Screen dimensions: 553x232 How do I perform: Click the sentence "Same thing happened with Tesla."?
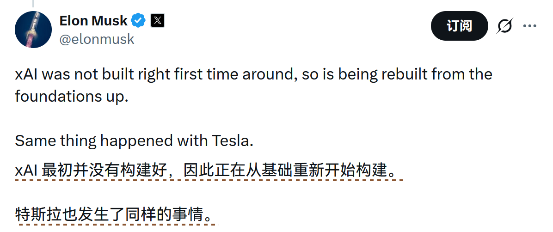(x=134, y=140)
